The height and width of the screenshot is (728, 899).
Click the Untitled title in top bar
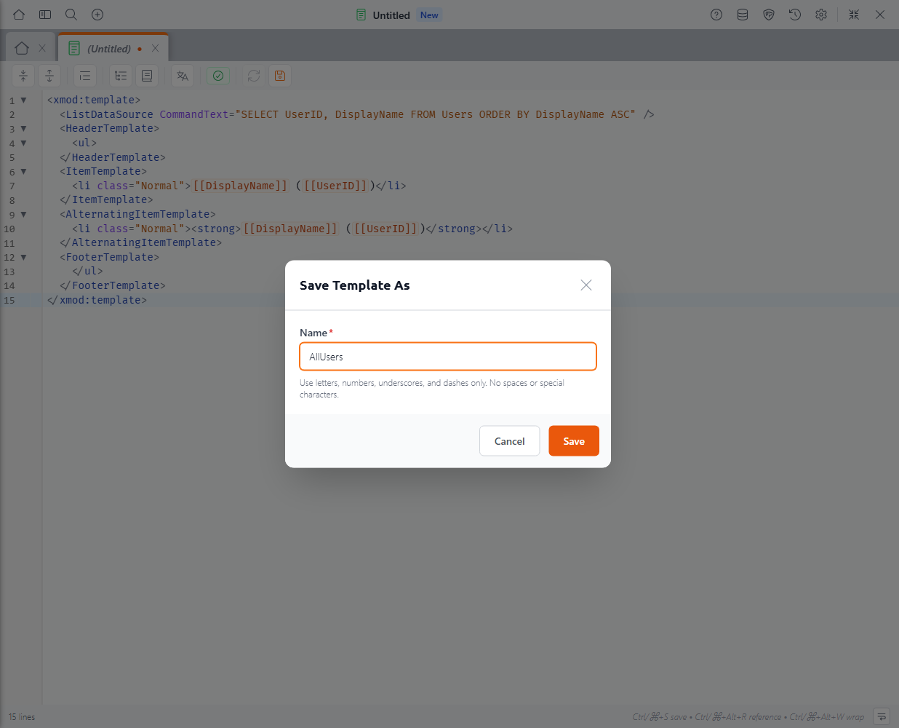point(391,15)
